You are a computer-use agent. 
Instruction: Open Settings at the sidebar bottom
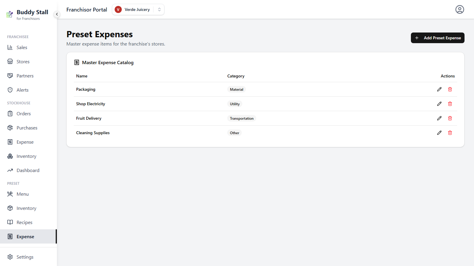pos(28,257)
